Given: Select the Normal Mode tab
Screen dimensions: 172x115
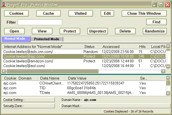Looking at the screenshot, I should 16,39.
